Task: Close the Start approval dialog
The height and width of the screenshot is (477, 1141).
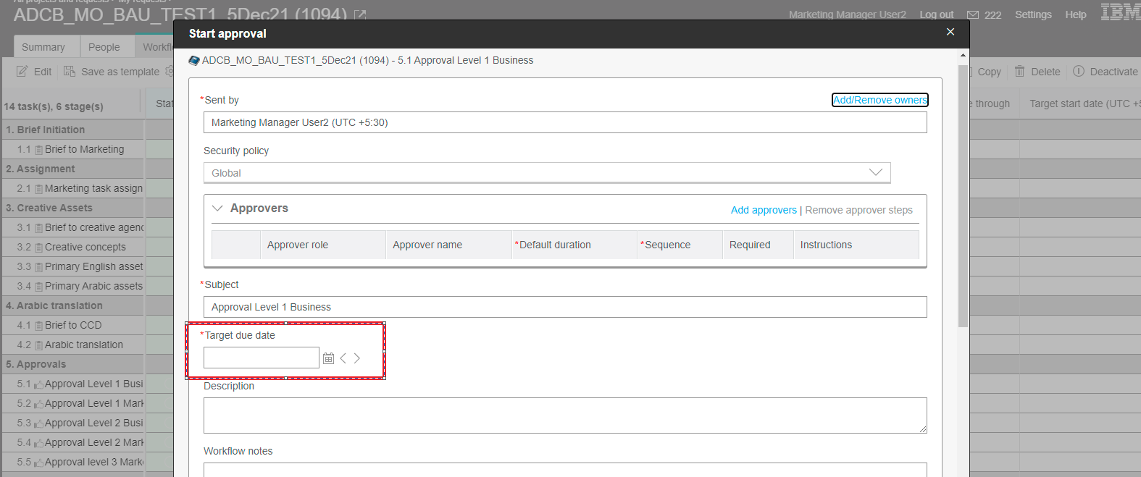Action: click(x=950, y=32)
